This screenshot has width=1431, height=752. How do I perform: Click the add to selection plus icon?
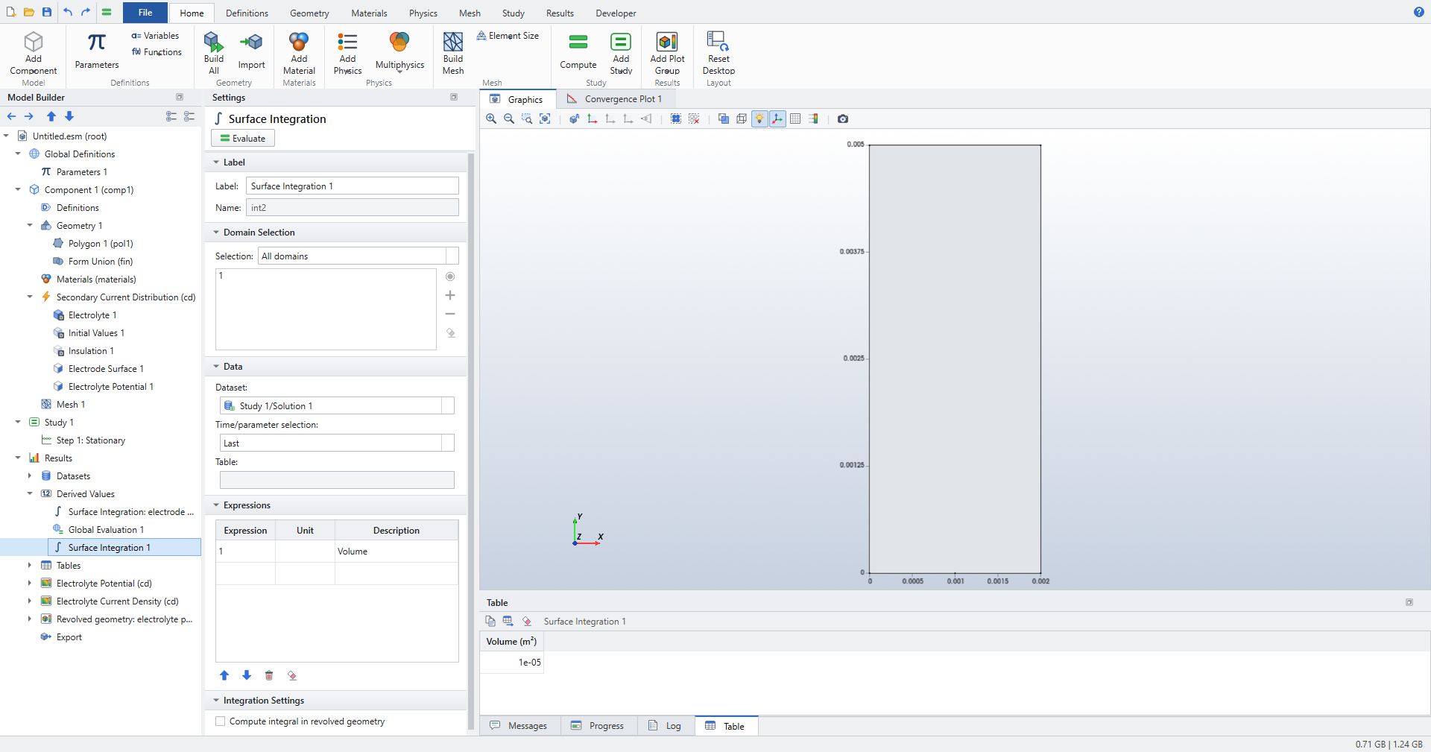click(x=450, y=296)
